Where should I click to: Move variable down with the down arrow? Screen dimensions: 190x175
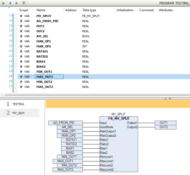[x=16, y=3]
